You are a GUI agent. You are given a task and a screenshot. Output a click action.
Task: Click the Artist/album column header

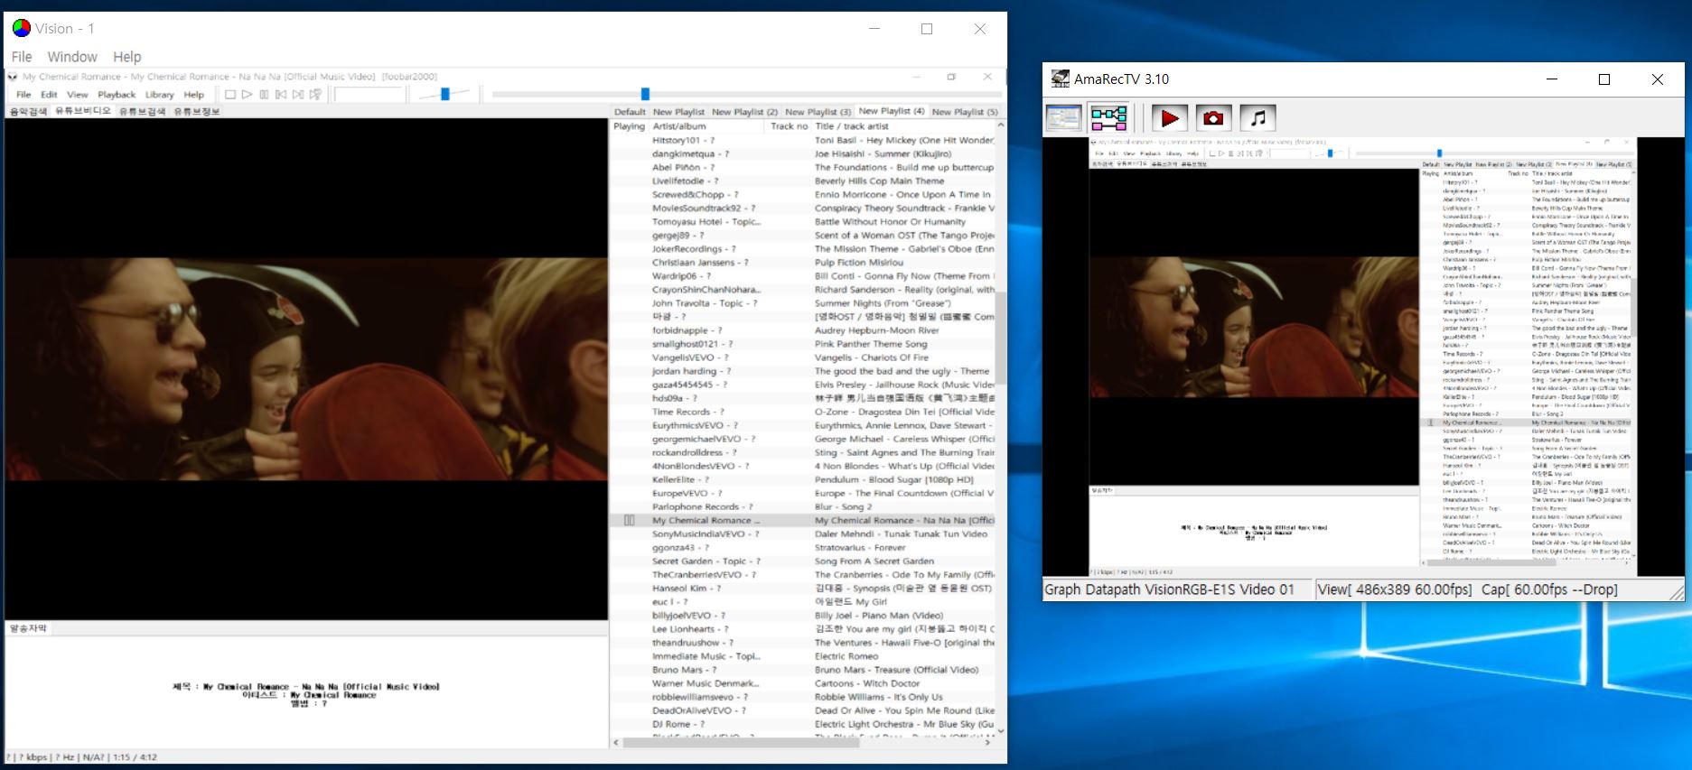tap(707, 126)
